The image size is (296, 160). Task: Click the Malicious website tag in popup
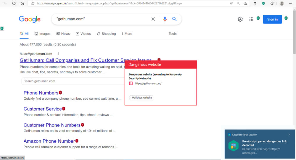point(141,98)
